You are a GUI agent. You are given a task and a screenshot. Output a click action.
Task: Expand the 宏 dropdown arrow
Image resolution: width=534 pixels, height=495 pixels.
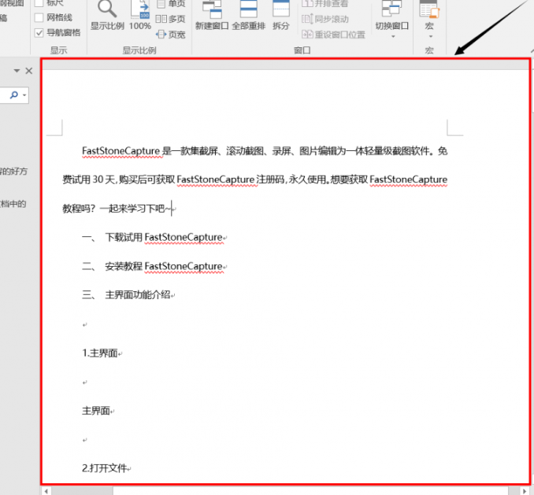pos(431,36)
